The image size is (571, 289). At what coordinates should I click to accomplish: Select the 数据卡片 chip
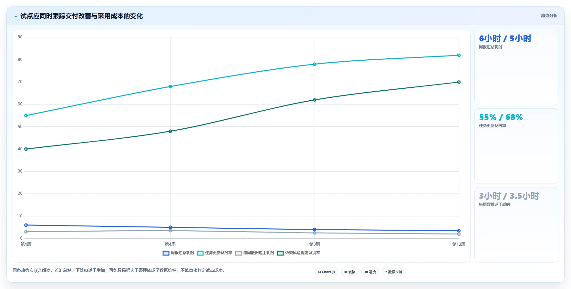click(x=394, y=272)
